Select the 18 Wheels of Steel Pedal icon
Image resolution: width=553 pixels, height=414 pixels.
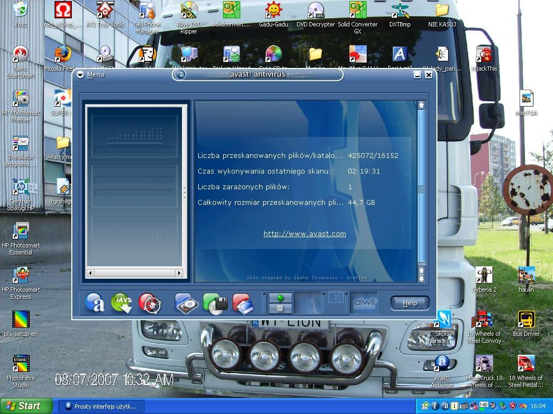pos(526,372)
